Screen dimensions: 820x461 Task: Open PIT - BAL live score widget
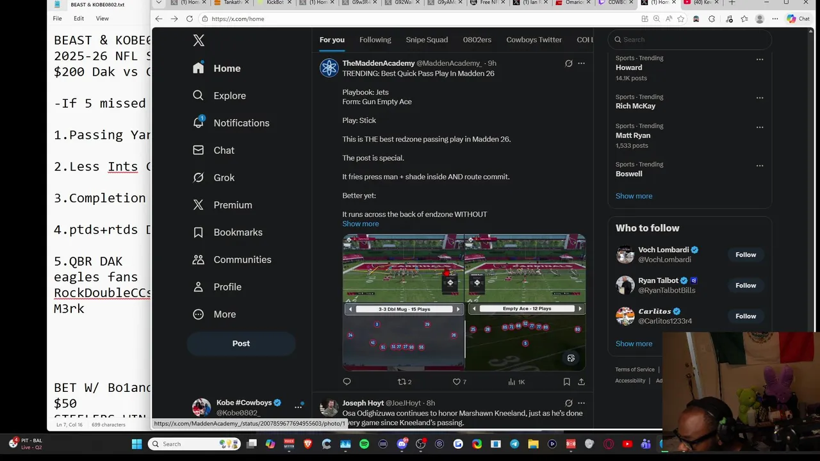27,444
